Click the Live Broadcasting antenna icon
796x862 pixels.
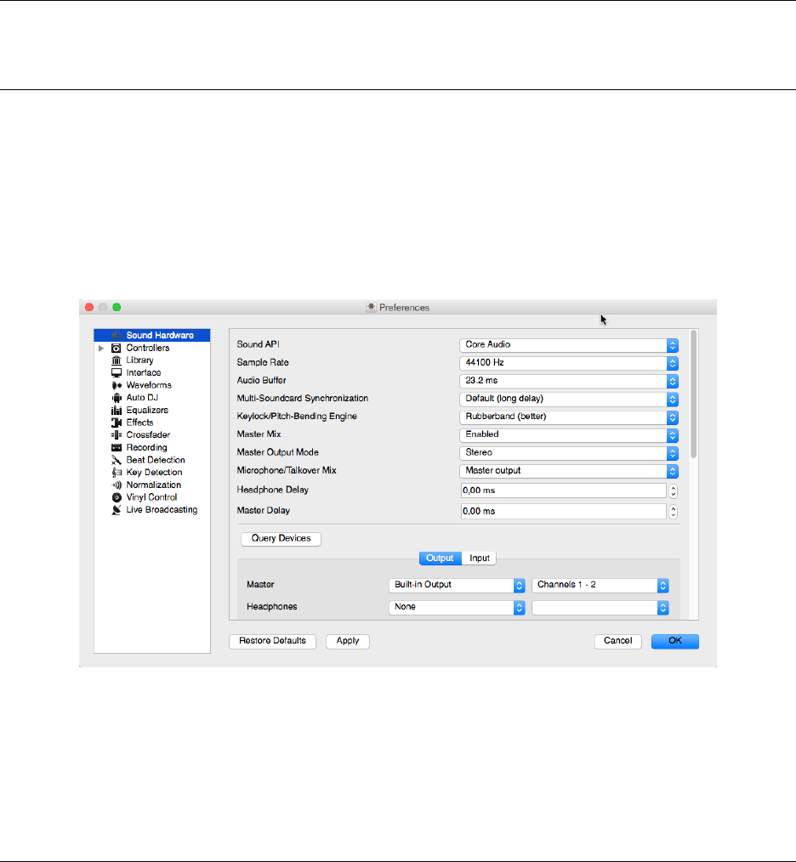coord(116,509)
